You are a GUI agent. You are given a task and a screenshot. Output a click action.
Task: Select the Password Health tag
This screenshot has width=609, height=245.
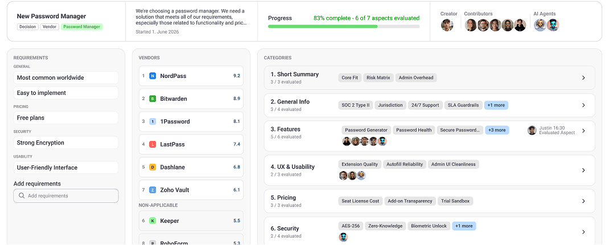tap(414, 130)
